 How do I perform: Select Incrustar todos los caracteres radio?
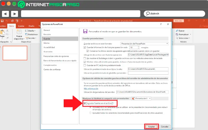90,113
